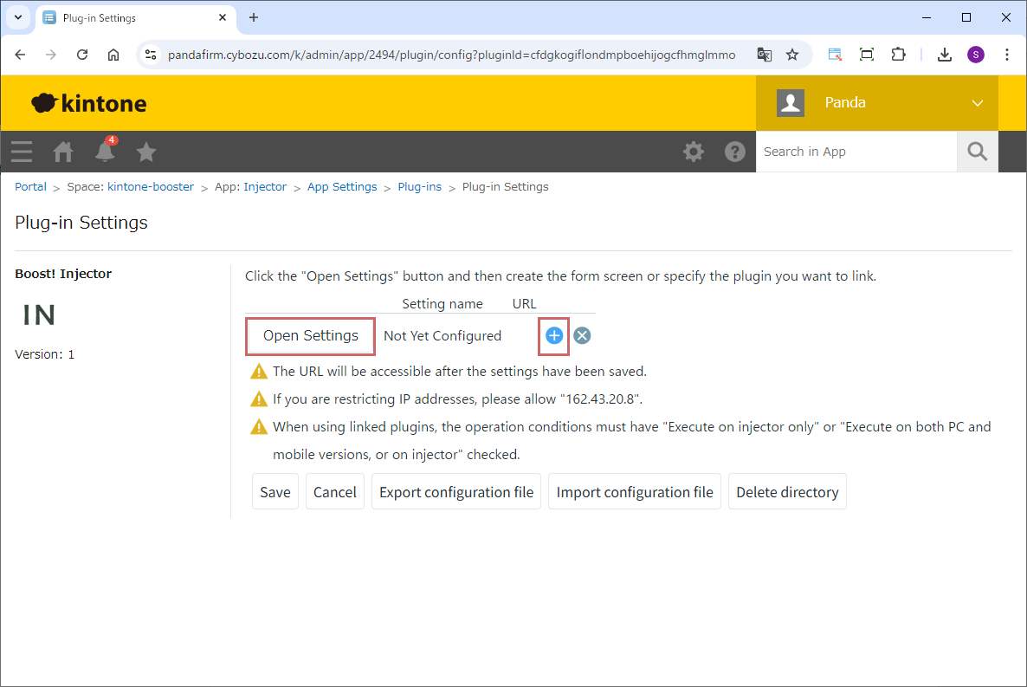Click the gray remove-row X icon
Screen dimensions: 1027x687
point(582,336)
